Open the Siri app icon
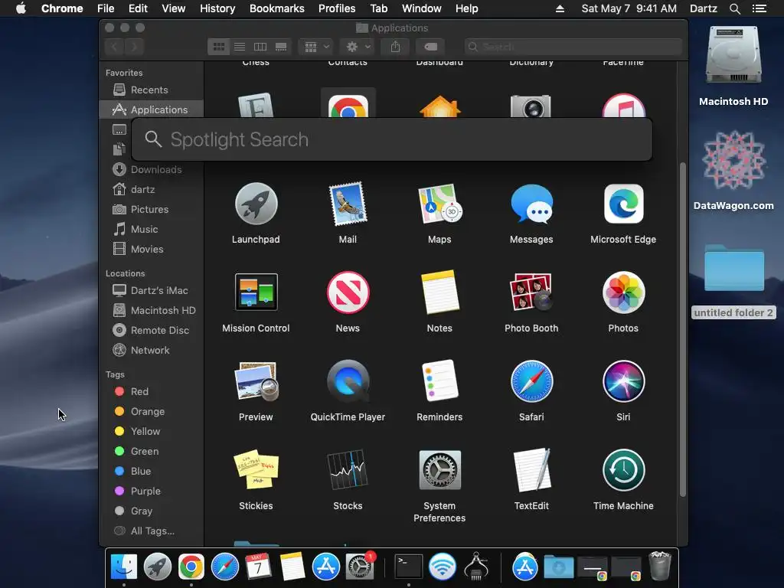The image size is (784, 588). click(x=623, y=381)
